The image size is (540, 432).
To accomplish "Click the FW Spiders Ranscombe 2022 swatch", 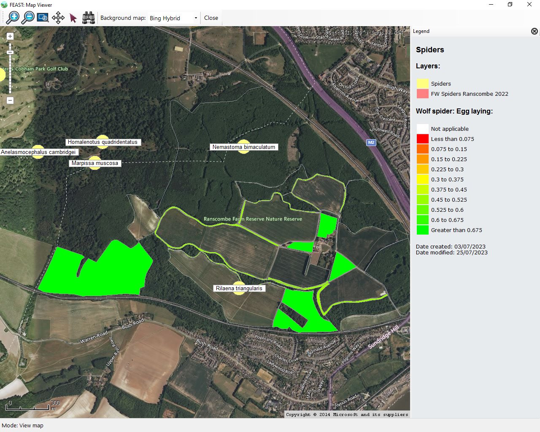I will point(422,94).
